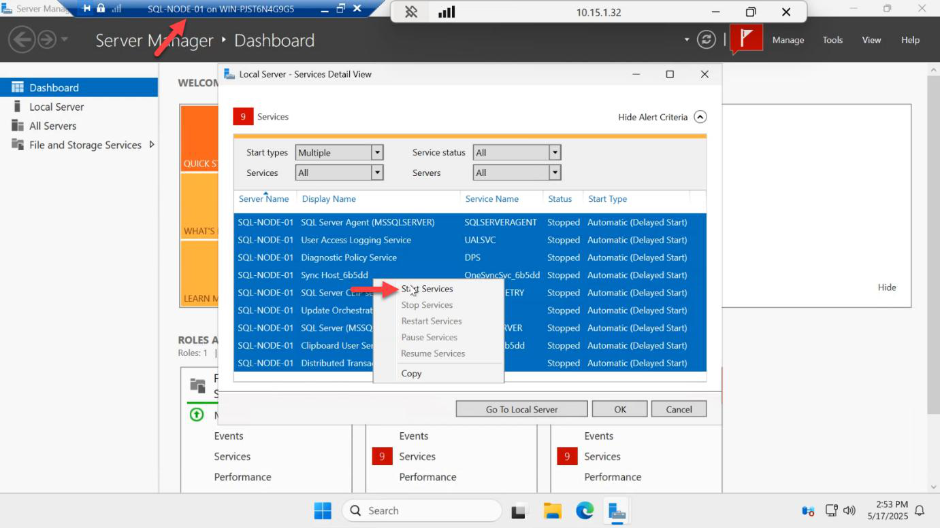
Task: Sort by the Server Name column header
Action: (x=264, y=199)
